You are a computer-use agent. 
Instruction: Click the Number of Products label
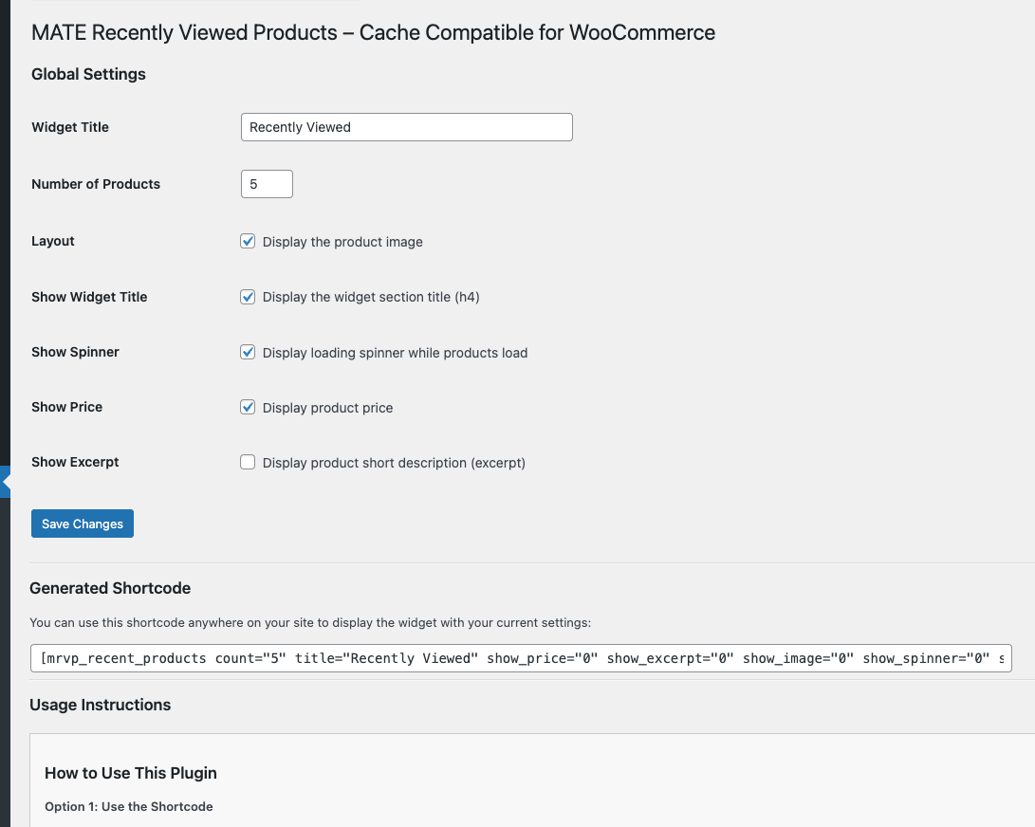(x=96, y=183)
